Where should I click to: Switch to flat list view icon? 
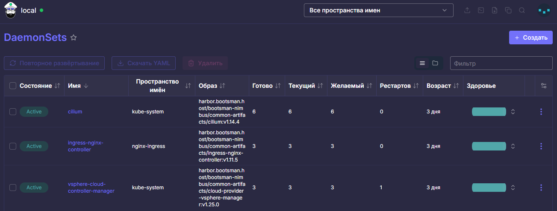pyautogui.click(x=422, y=63)
